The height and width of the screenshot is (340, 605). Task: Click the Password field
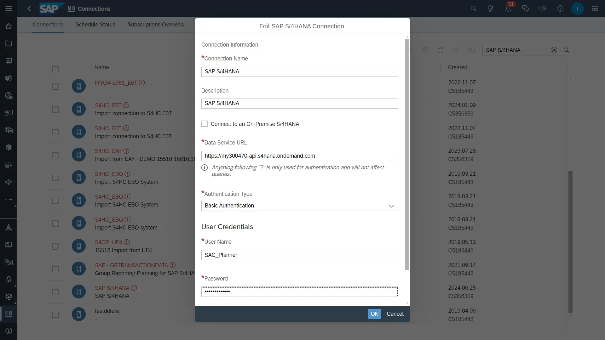[x=300, y=292]
